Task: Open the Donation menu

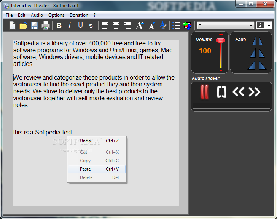Action: coord(79,15)
